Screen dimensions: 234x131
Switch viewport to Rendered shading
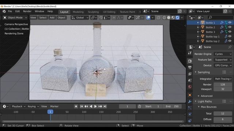click(x=177, y=17)
